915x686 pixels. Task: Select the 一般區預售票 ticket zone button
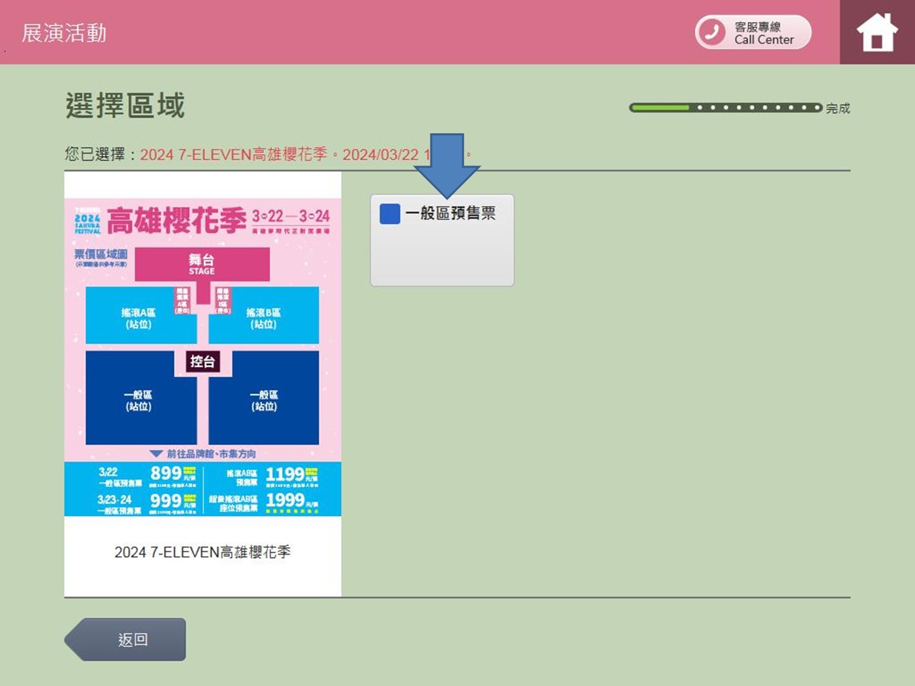click(442, 241)
